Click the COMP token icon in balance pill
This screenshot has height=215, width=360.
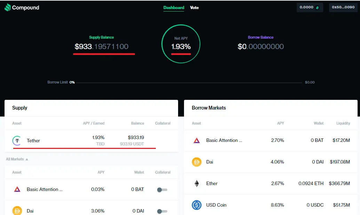[x=317, y=8]
